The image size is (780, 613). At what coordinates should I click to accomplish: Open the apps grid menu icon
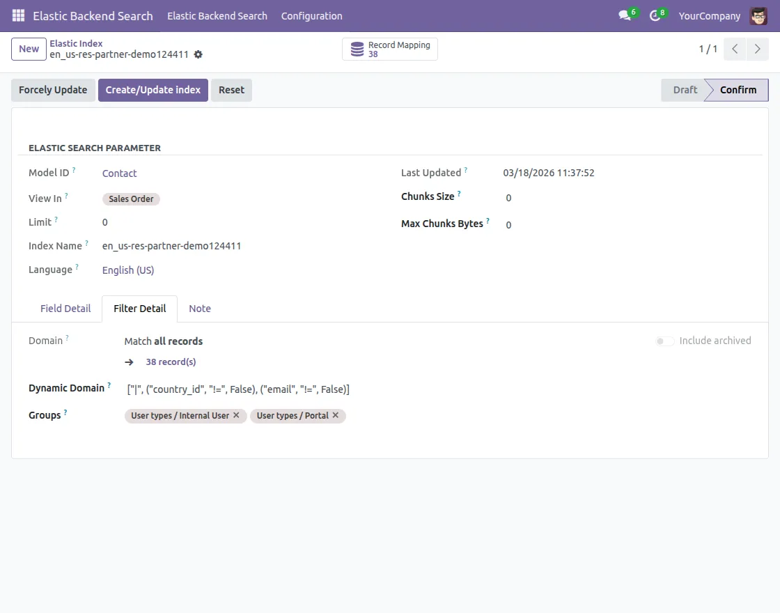coord(18,16)
